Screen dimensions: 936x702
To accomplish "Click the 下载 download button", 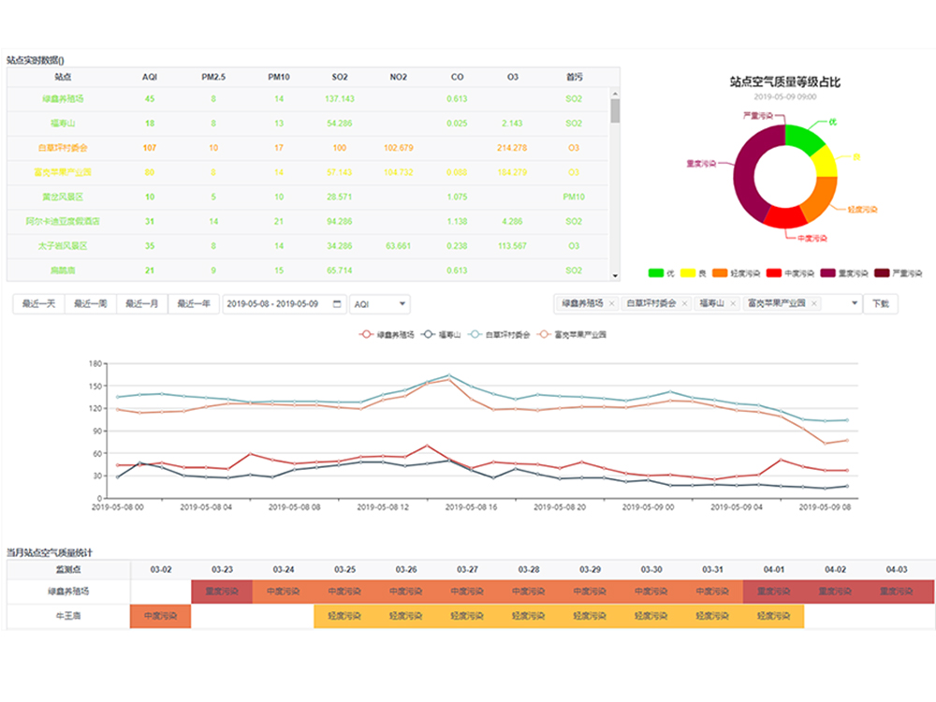I will (881, 304).
